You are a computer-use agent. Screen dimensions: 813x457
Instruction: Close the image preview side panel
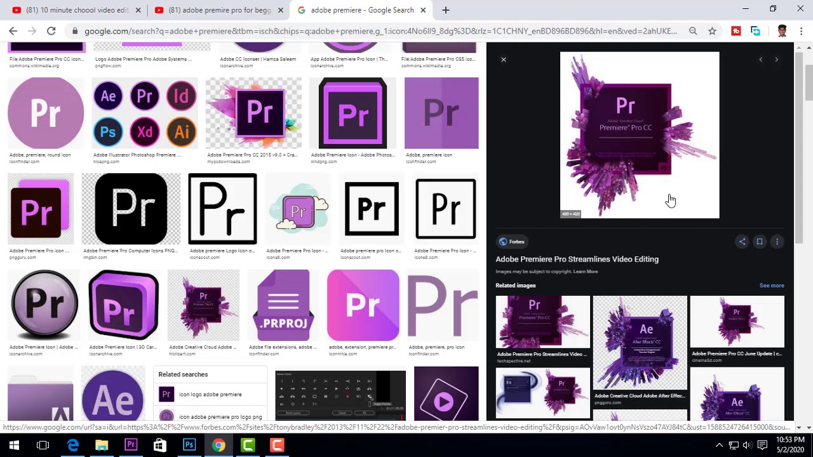pos(504,60)
